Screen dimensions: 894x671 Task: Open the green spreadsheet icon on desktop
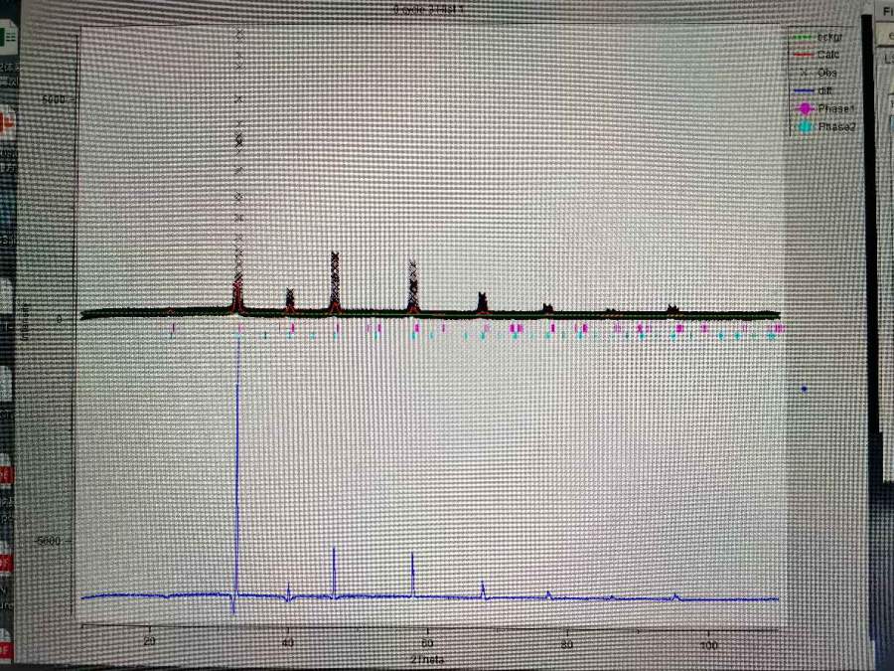8,39
